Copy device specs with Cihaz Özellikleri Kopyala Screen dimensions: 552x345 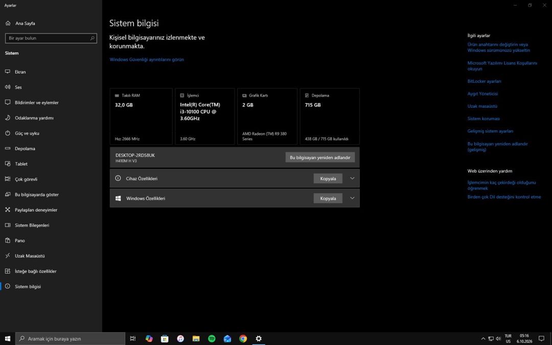point(328,178)
